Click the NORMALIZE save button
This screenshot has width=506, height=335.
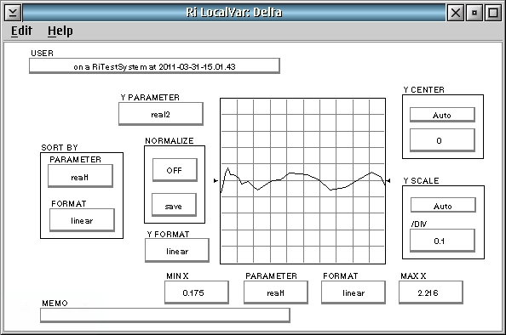click(x=174, y=205)
